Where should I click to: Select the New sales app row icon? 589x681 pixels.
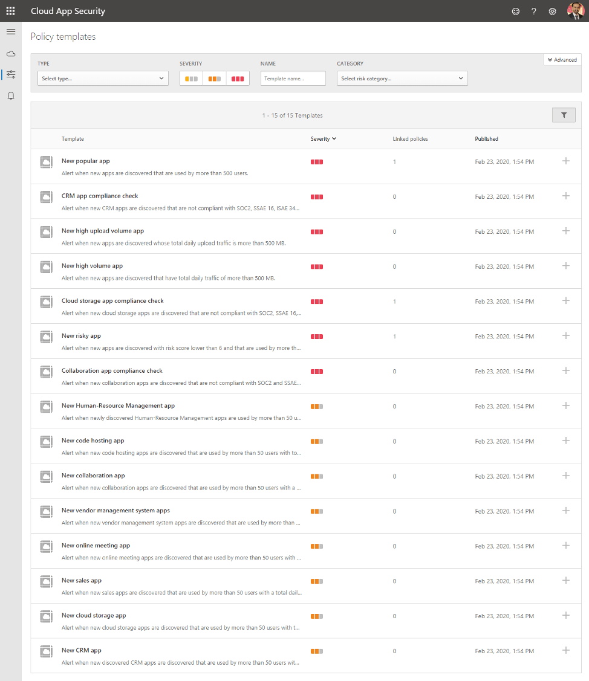47,581
